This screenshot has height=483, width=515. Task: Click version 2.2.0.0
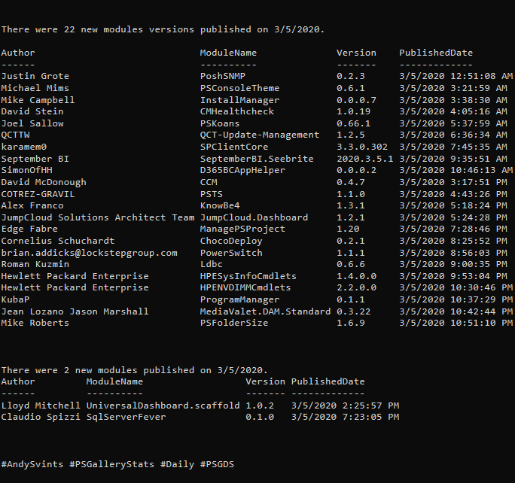[x=356, y=287]
